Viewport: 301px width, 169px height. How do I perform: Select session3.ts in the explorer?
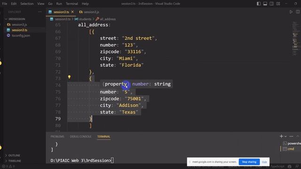click(19, 30)
